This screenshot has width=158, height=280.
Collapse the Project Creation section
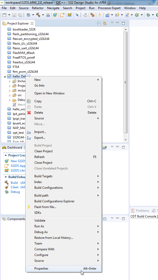(5, 155)
